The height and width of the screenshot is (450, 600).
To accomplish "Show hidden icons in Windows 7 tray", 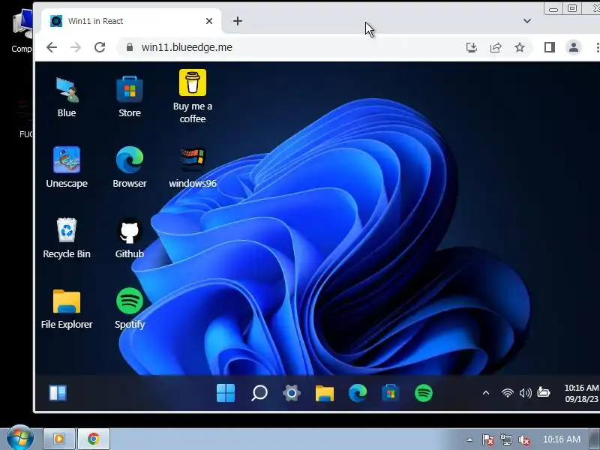I will [x=469, y=439].
